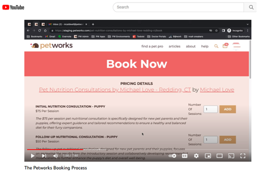Open the 'find a pet pro' menu

(x=152, y=46)
